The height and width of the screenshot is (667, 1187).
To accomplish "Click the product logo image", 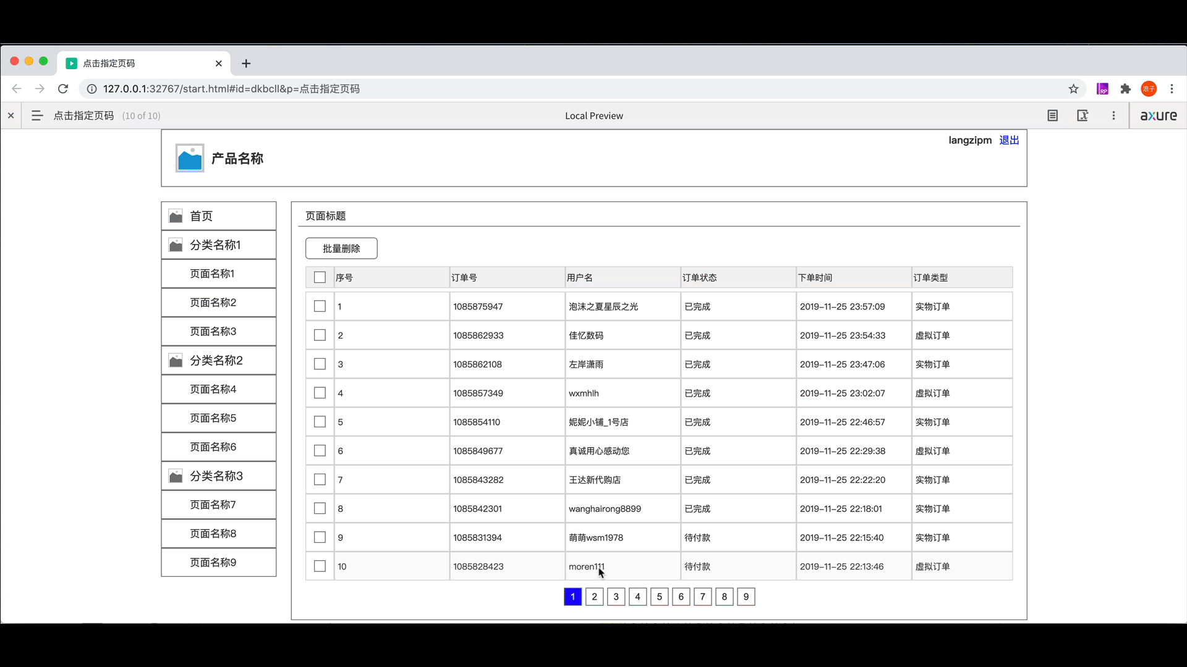I will [190, 158].
